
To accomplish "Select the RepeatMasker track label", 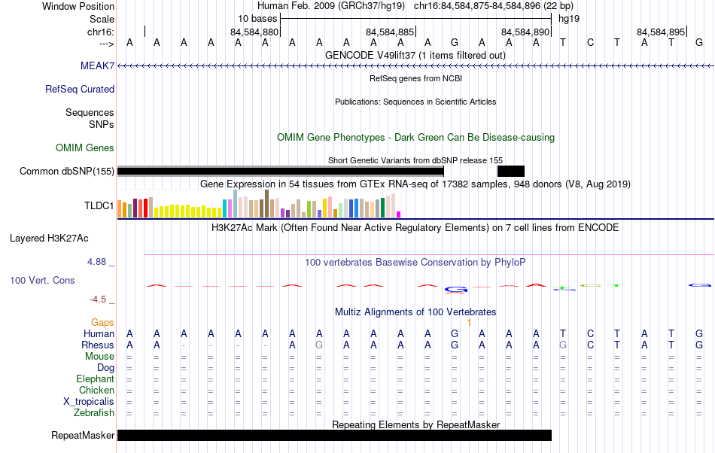I will tap(83, 435).
